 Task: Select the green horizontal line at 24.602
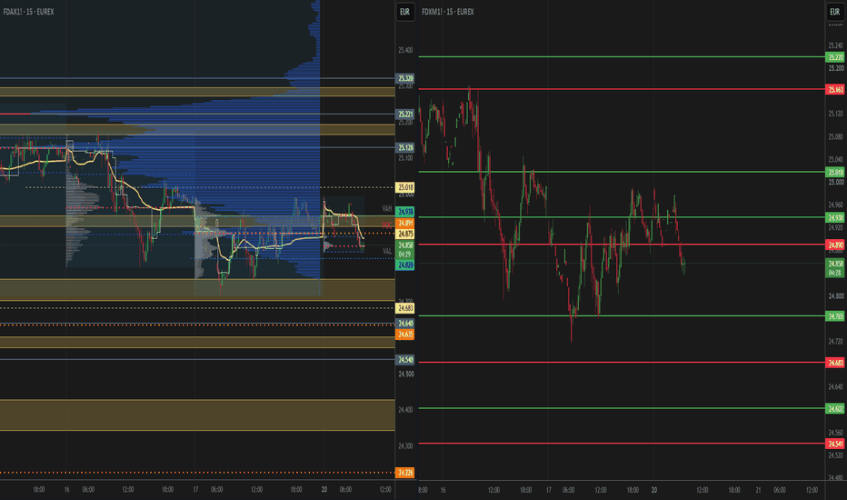(622, 408)
